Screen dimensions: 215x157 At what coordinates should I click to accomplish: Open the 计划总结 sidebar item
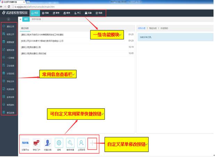[x=8, y=73]
